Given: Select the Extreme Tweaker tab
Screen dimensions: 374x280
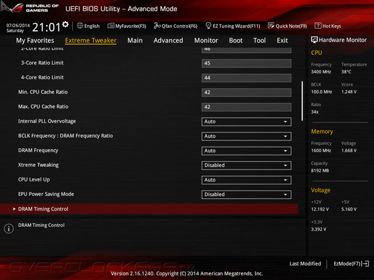Looking at the screenshot, I should (x=91, y=40).
